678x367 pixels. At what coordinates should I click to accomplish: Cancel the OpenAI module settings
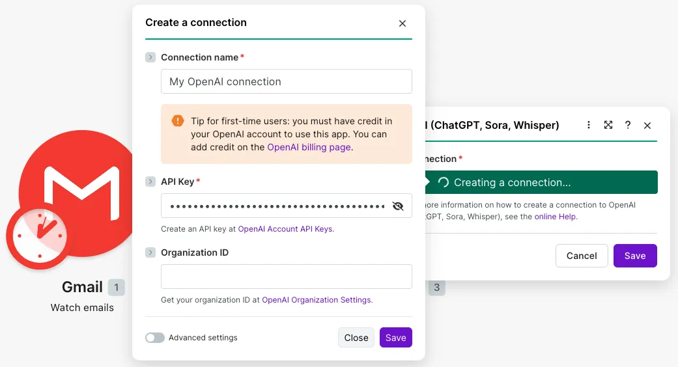[582, 256]
